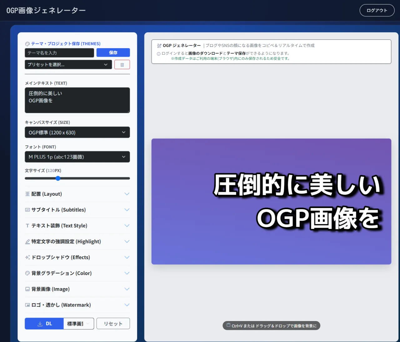Click the T icon beside テキスト装飾
Screen dimensions: 400x342
click(x=27, y=226)
